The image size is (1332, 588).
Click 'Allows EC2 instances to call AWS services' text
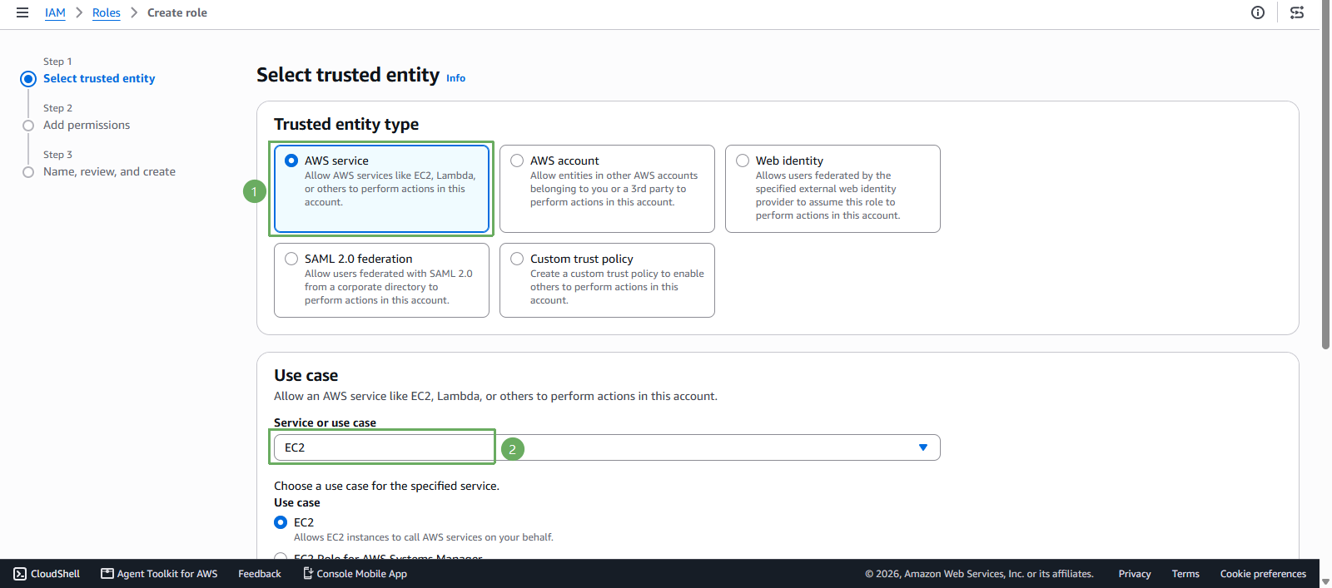coord(424,537)
